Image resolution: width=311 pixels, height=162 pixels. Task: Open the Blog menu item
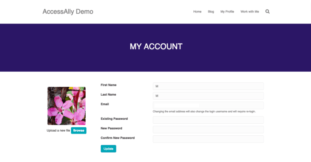coord(211,12)
